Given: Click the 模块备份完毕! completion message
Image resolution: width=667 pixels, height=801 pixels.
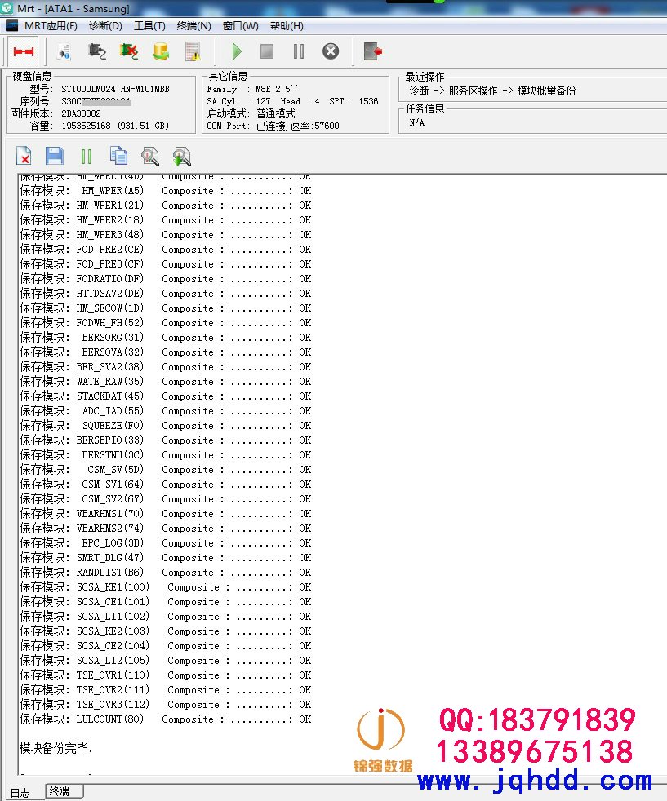Looking at the screenshot, I should (x=56, y=748).
